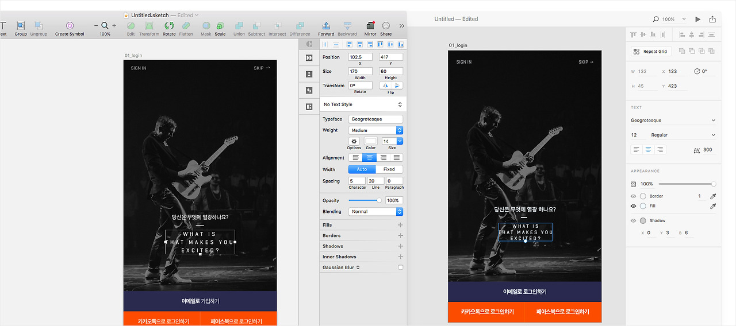Add an Inner Shadows entry with plus
The height and width of the screenshot is (326, 736).
click(x=401, y=257)
